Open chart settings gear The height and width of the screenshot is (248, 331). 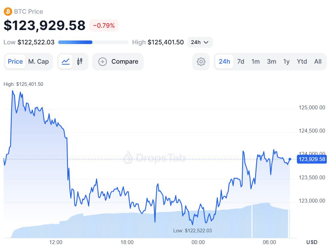point(201,62)
